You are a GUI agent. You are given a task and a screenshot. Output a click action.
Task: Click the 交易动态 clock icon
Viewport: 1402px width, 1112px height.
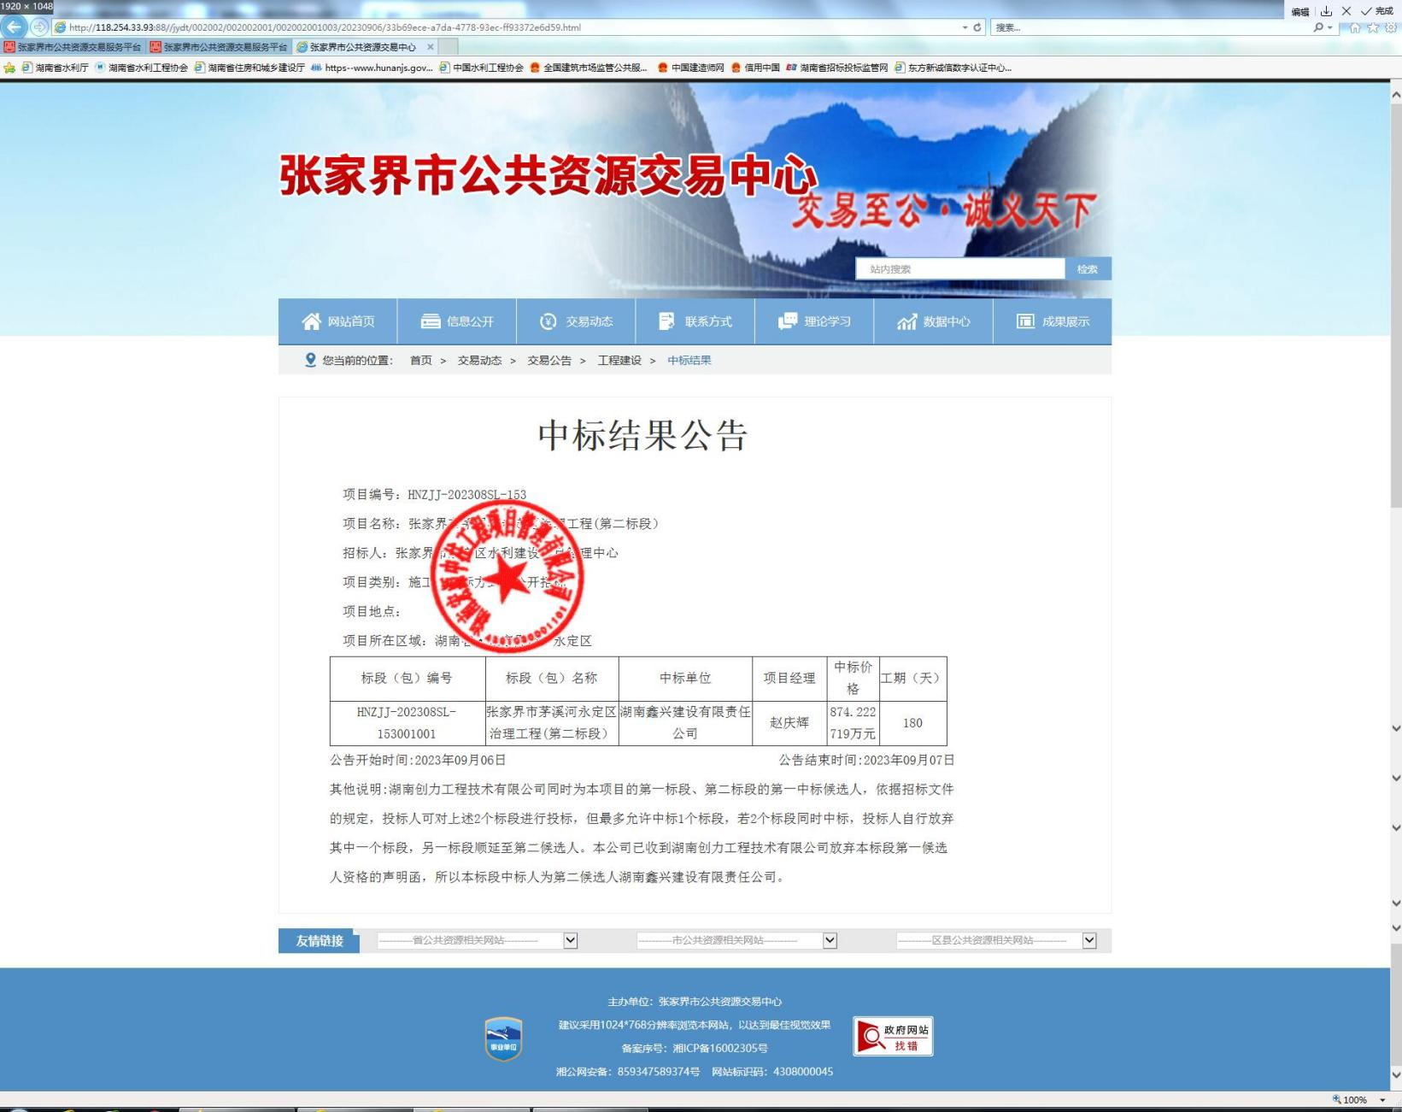[x=547, y=321]
